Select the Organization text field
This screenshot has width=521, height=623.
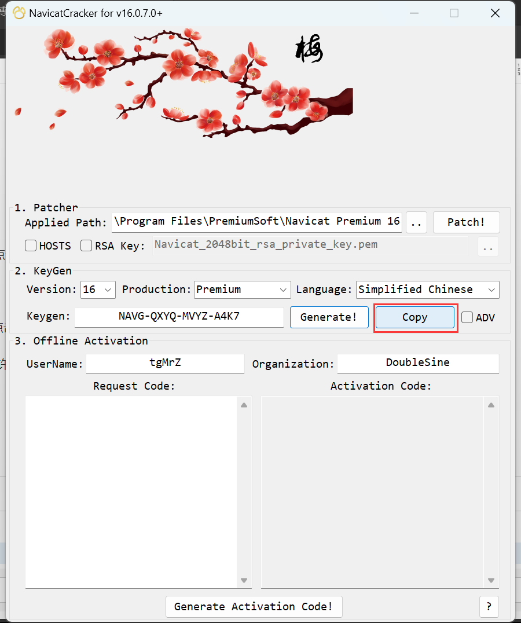coord(417,364)
